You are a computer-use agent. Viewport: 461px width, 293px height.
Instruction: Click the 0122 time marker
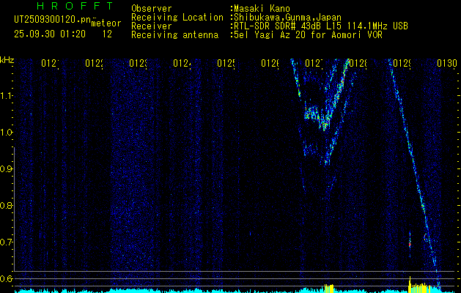(x=94, y=63)
